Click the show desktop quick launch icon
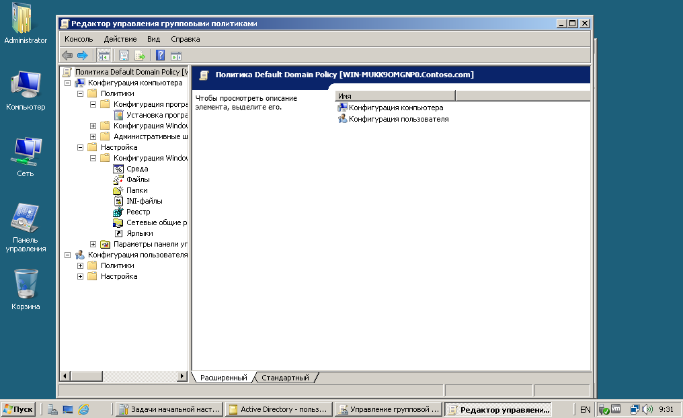This screenshot has height=418, width=683. pos(68,409)
